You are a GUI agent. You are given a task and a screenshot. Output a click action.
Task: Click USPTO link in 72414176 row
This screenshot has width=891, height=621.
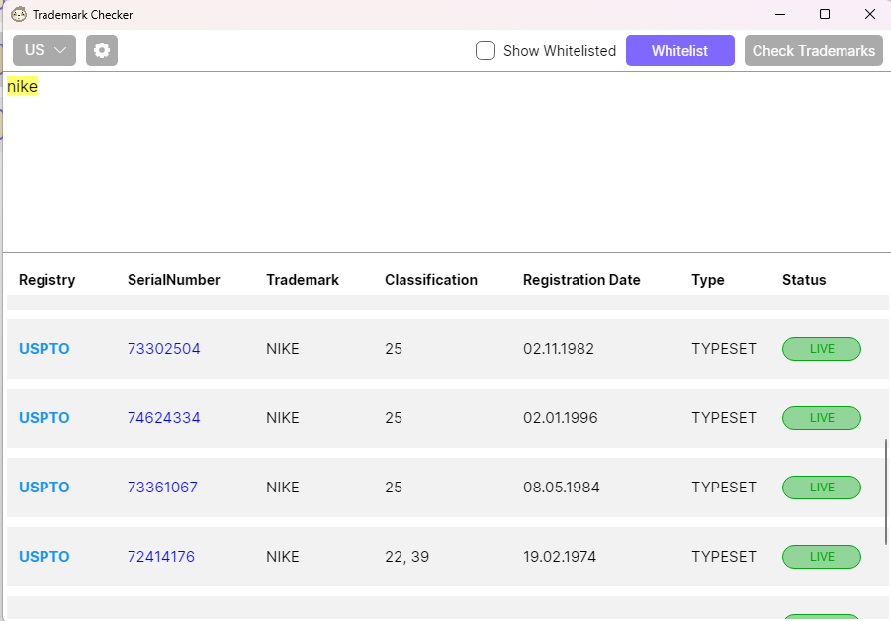(45, 557)
